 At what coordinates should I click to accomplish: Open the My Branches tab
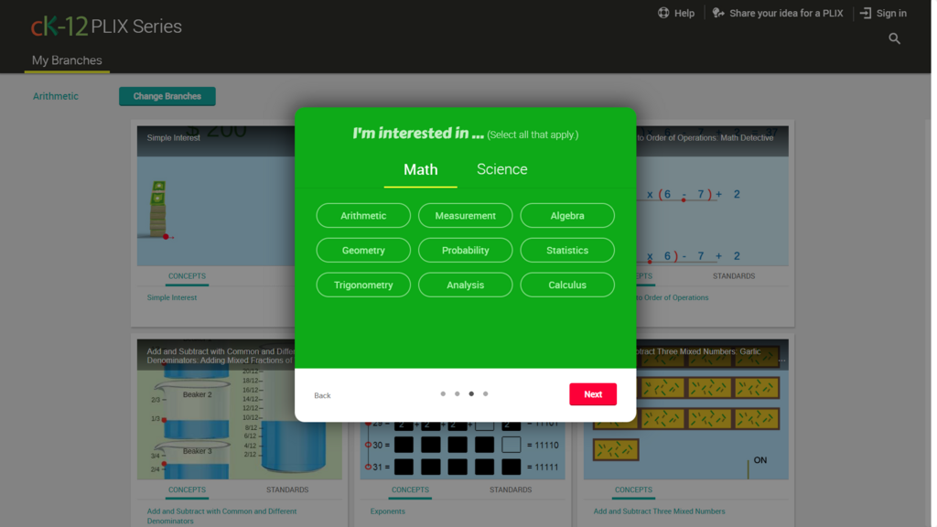[67, 60]
